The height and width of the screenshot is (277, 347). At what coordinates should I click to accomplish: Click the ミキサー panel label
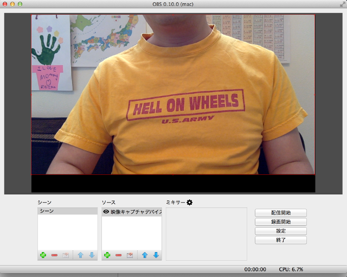pyautogui.click(x=176, y=203)
